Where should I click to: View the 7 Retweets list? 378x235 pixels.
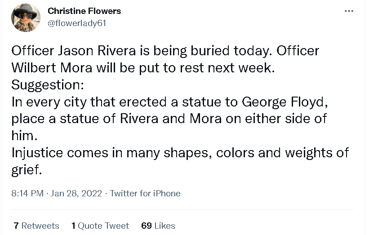pyautogui.click(x=36, y=226)
